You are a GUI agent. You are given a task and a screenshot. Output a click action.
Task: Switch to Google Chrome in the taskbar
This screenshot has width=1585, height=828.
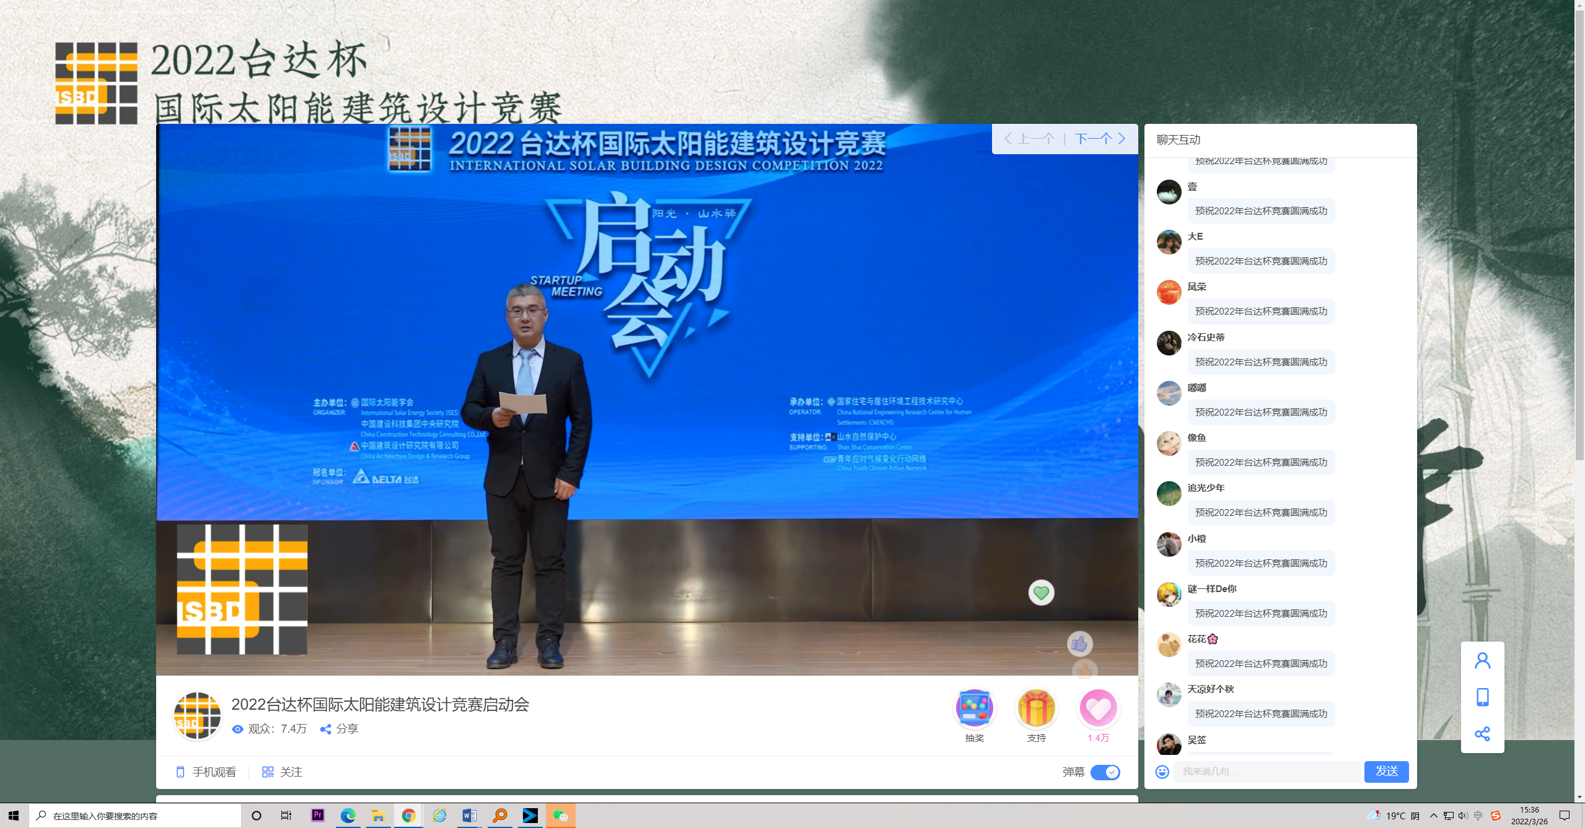[x=408, y=816]
